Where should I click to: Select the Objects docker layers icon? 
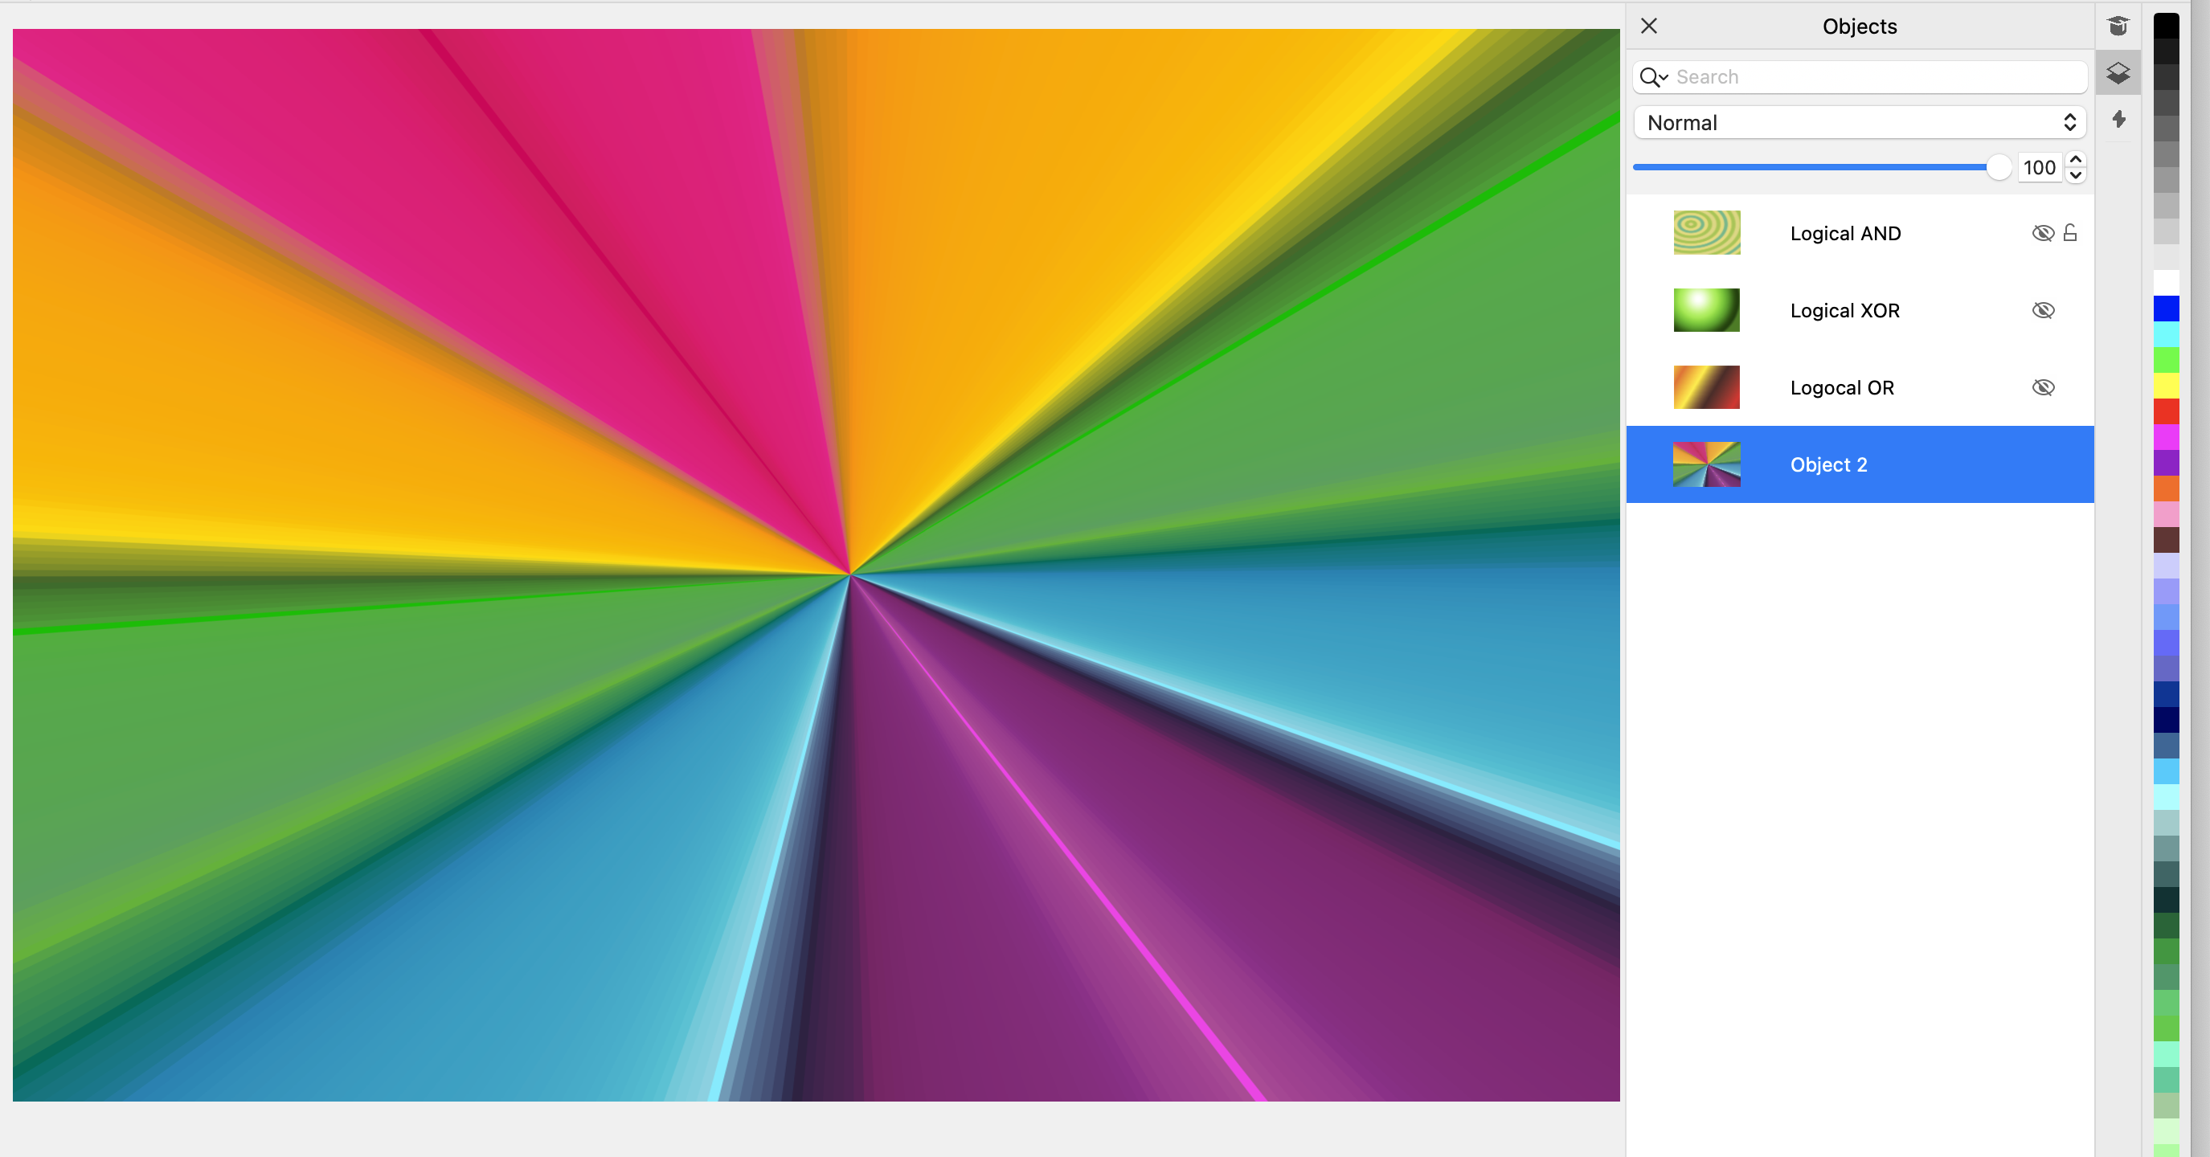2118,73
